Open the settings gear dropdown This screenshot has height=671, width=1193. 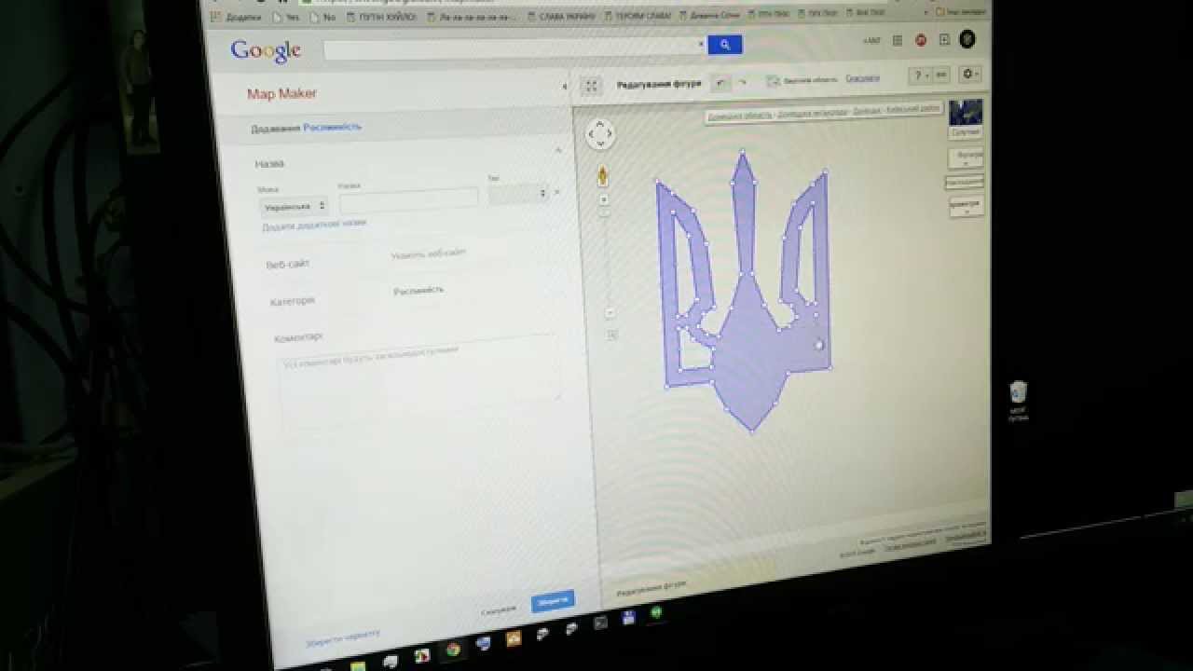click(969, 74)
